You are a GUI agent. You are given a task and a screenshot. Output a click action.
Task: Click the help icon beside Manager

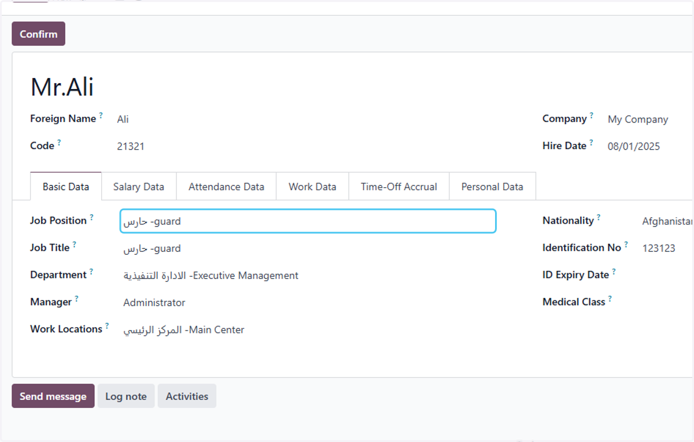[x=76, y=299]
